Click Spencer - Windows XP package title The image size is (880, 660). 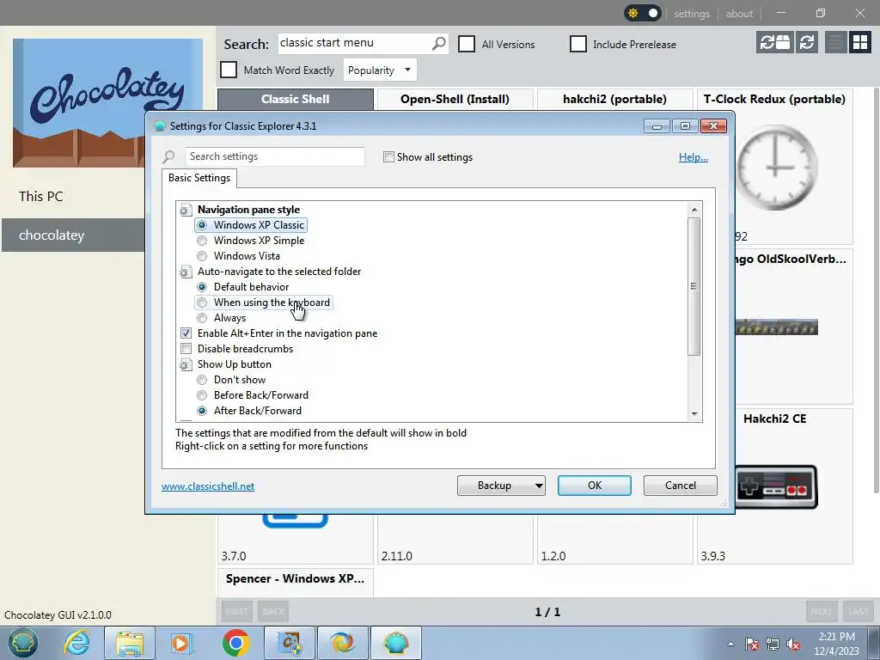(x=296, y=578)
